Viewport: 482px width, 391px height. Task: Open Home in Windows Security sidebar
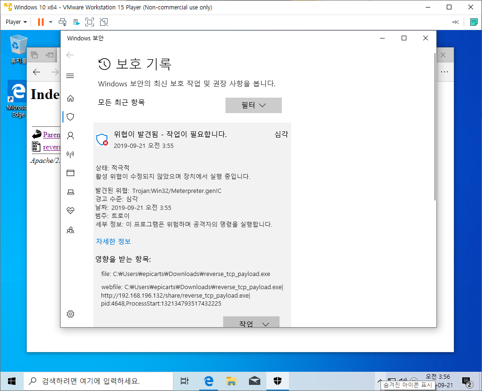(70, 98)
